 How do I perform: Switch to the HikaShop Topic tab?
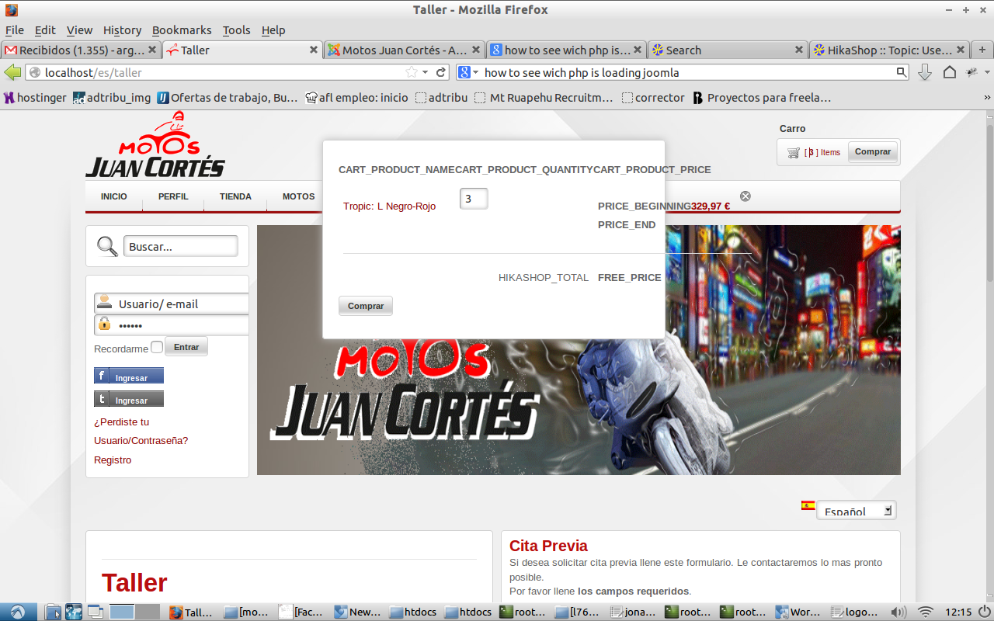coord(890,50)
